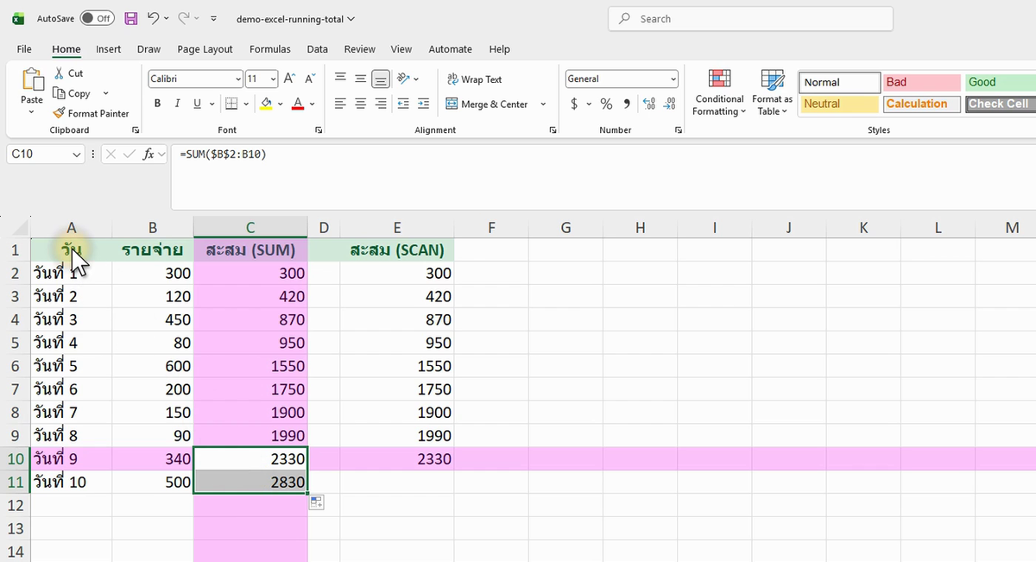Apply the Good cell style

click(x=1000, y=82)
